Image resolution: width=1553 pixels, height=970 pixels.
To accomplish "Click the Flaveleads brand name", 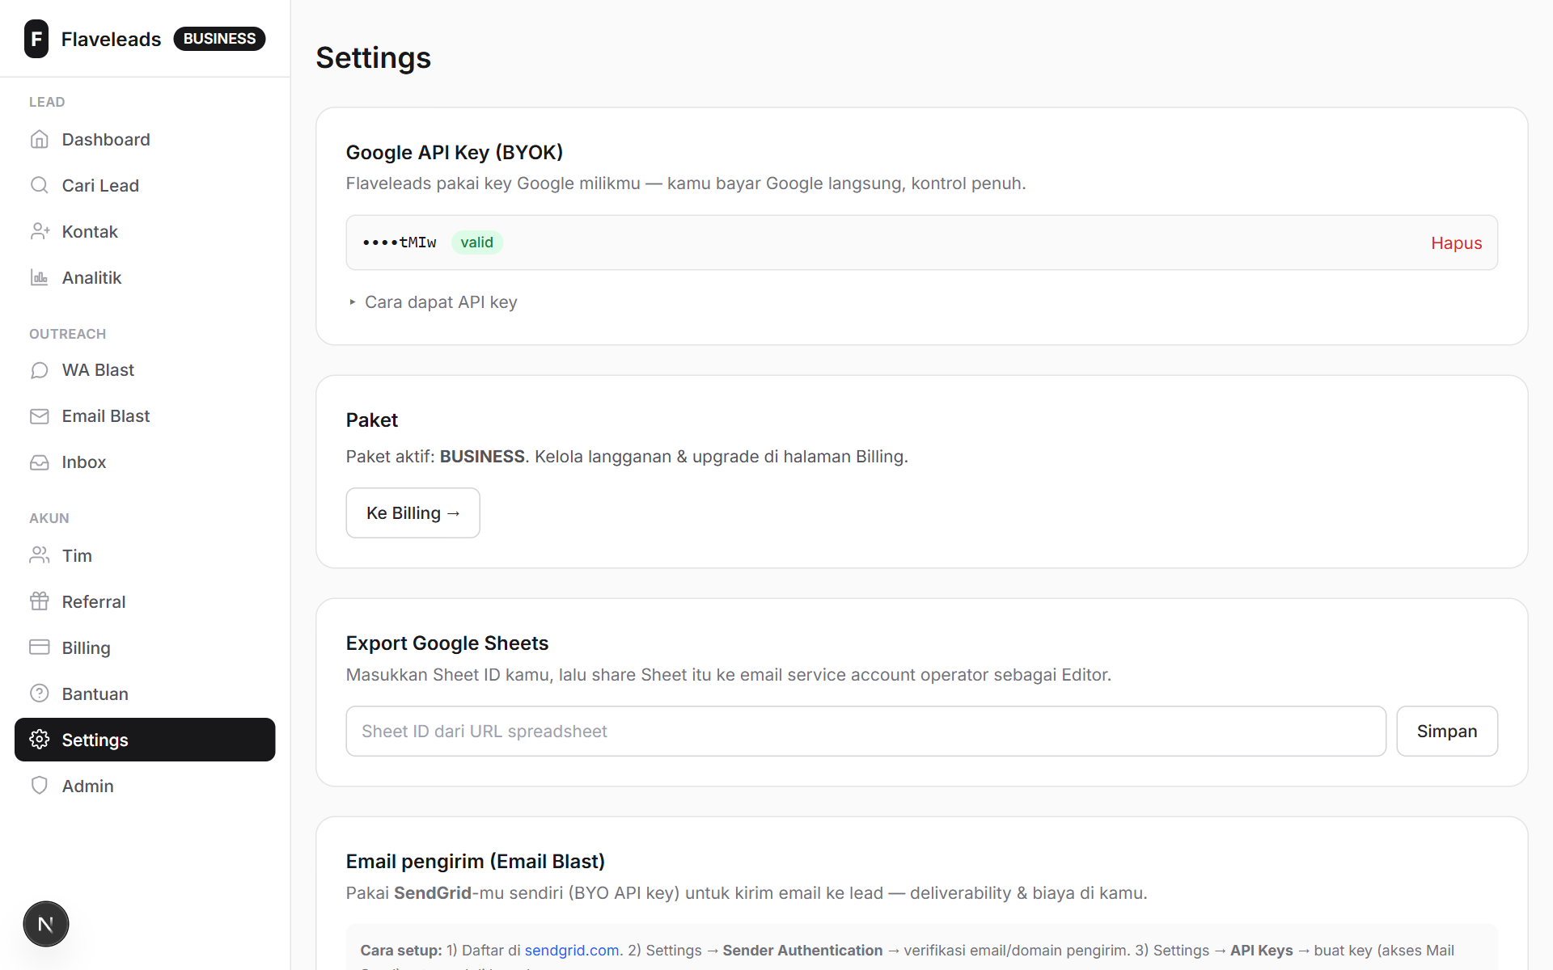I will click(112, 39).
